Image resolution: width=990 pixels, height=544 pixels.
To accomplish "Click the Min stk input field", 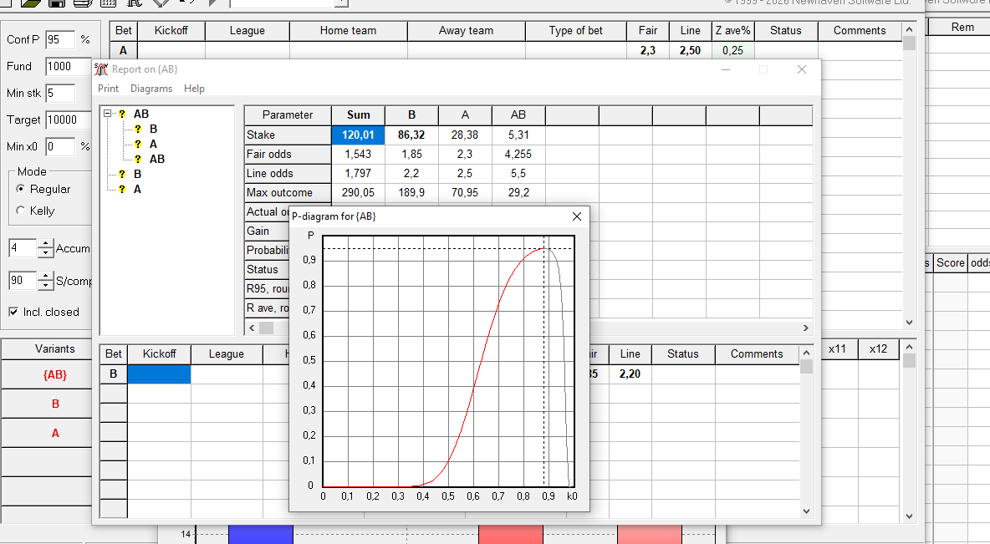I will tap(60, 94).
